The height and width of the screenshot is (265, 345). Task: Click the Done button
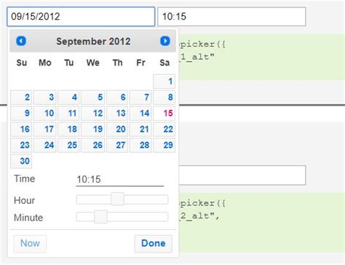click(x=154, y=243)
